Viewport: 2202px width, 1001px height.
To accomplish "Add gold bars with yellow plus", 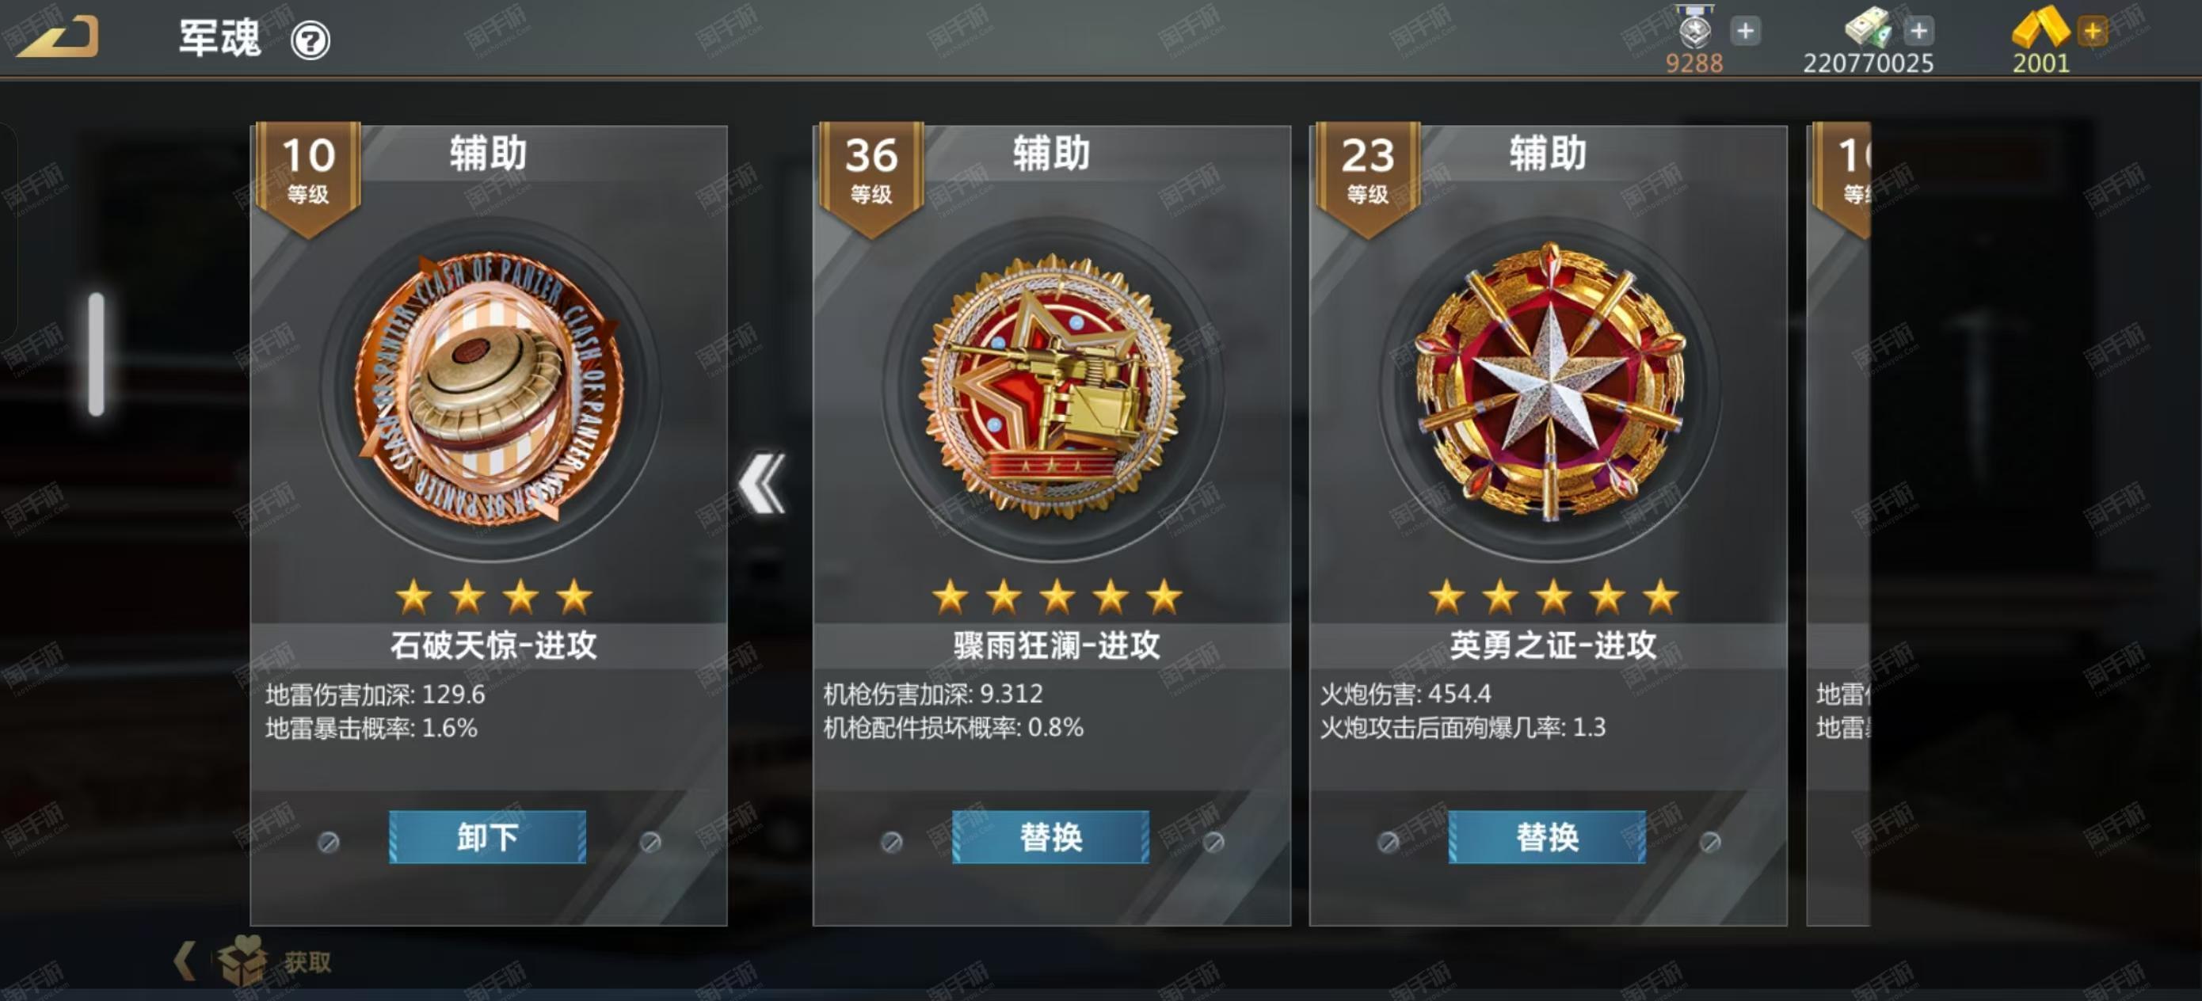I will click(x=2092, y=32).
